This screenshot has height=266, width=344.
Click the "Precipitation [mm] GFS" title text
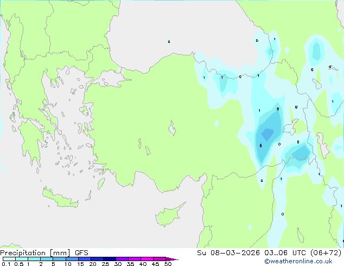point(44,253)
